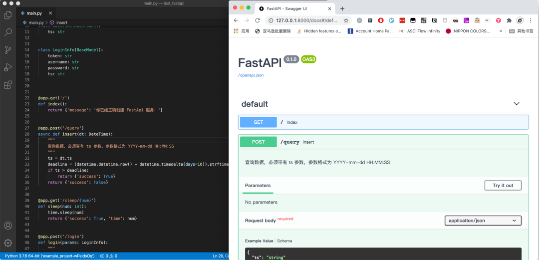Screen dimensions: 539x260
Task: Click the 'def index():' code line
Action: click(x=52, y=104)
